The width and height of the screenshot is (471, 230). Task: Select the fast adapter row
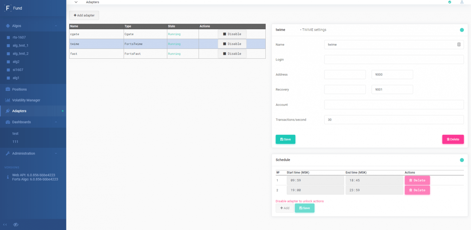point(167,54)
